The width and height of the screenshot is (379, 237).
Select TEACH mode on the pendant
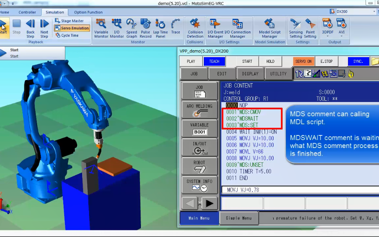[x=214, y=61]
